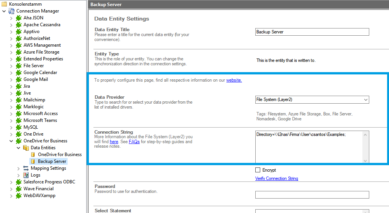Open the website link for configuration info
Screen dimensions: 389x213
pos(234,80)
